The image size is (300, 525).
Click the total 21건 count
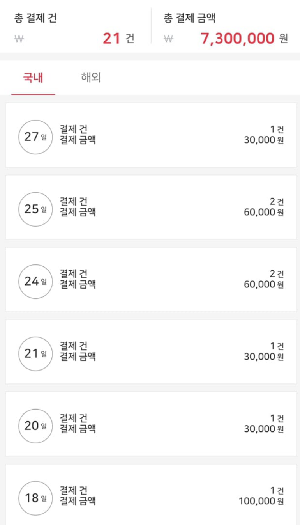click(118, 39)
